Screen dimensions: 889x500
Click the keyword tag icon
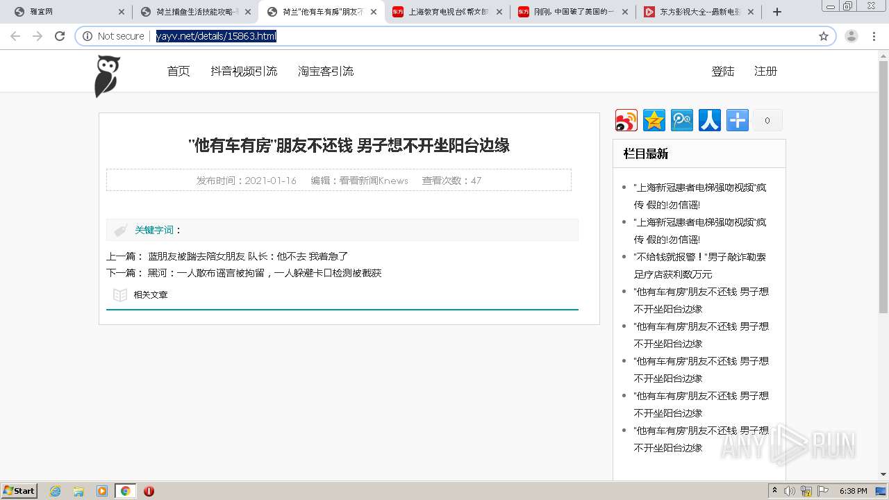pyautogui.click(x=120, y=230)
